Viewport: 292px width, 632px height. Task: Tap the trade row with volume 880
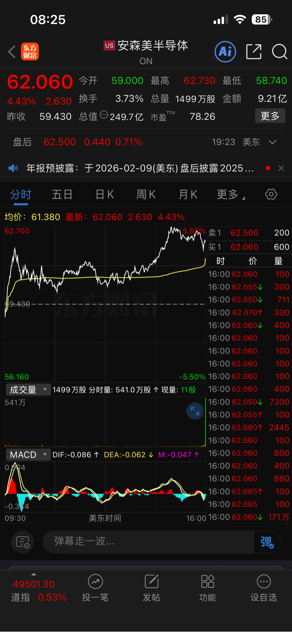click(249, 479)
